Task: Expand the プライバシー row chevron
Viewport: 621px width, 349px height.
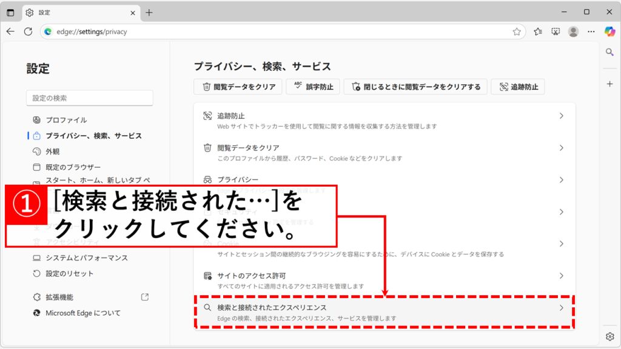Action: [561, 180]
